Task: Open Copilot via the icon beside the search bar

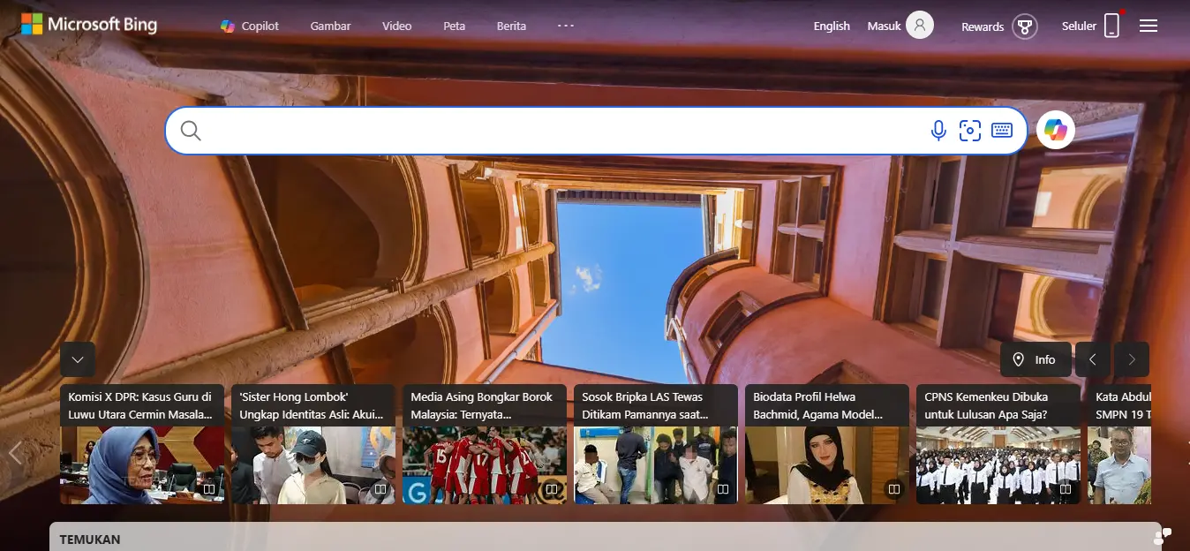Action: click(x=1056, y=129)
